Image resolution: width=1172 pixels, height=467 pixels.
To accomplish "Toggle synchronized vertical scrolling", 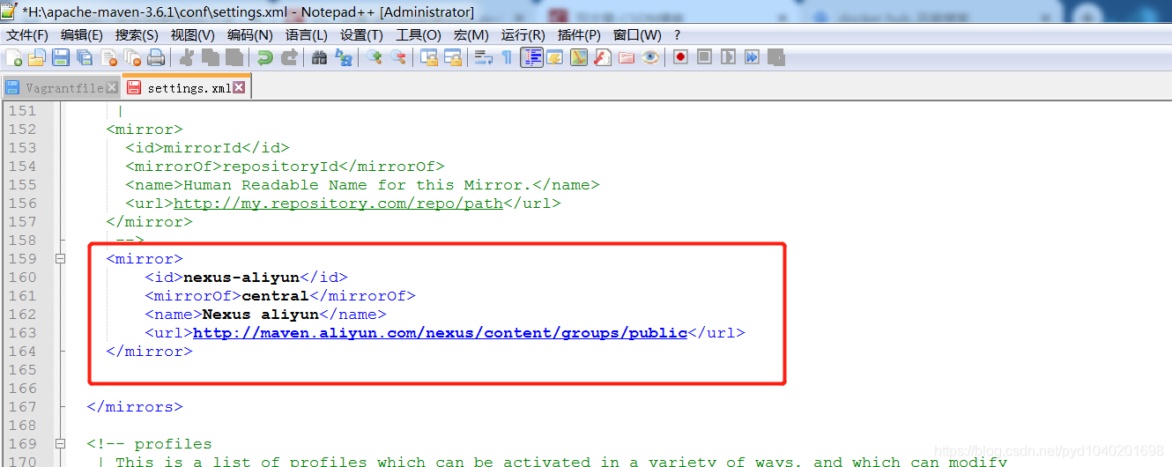I will (429, 57).
